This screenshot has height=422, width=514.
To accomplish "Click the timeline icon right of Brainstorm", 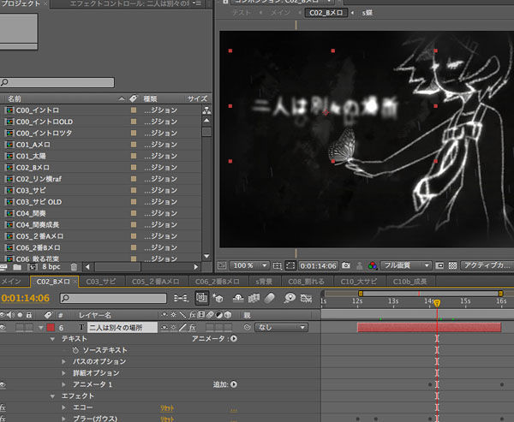I will pyautogui.click(x=306, y=298).
